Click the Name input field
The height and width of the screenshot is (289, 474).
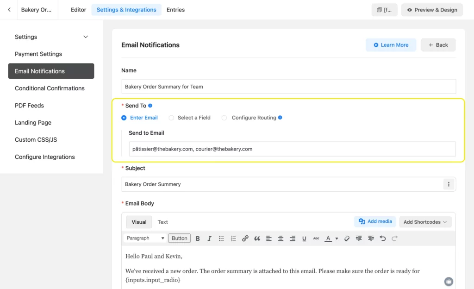(289, 87)
